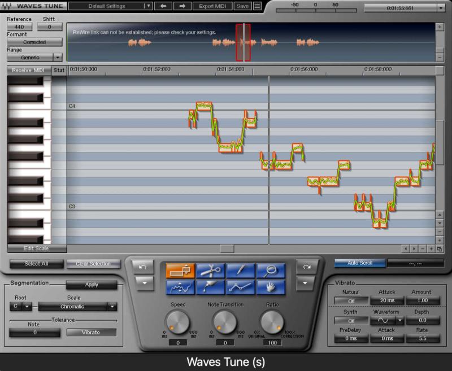Toggle Natural vibrato Off button

[351, 301]
